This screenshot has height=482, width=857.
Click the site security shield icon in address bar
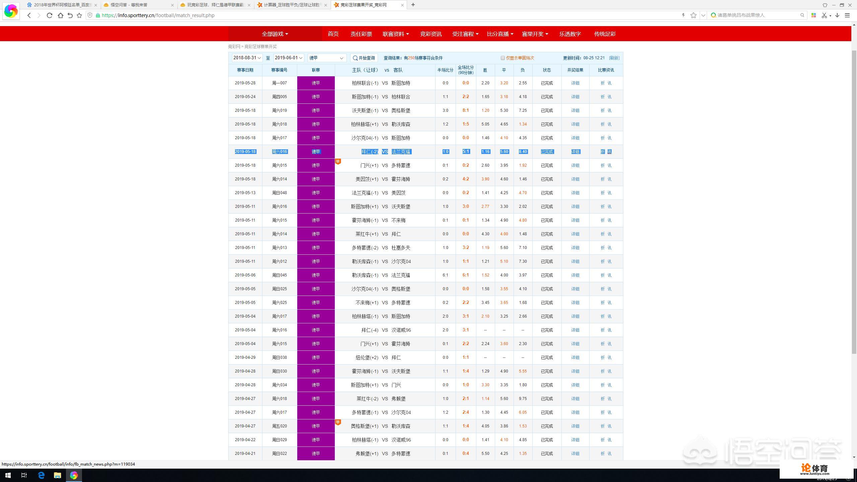tap(90, 15)
